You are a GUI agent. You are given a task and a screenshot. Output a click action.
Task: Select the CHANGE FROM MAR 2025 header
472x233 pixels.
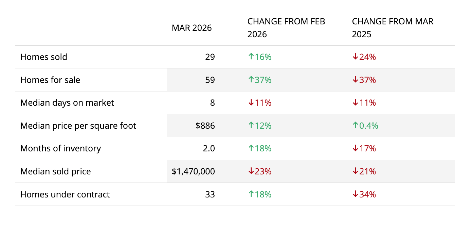(x=393, y=28)
